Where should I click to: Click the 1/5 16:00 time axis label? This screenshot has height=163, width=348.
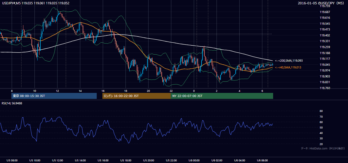click(x=103, y=161)
